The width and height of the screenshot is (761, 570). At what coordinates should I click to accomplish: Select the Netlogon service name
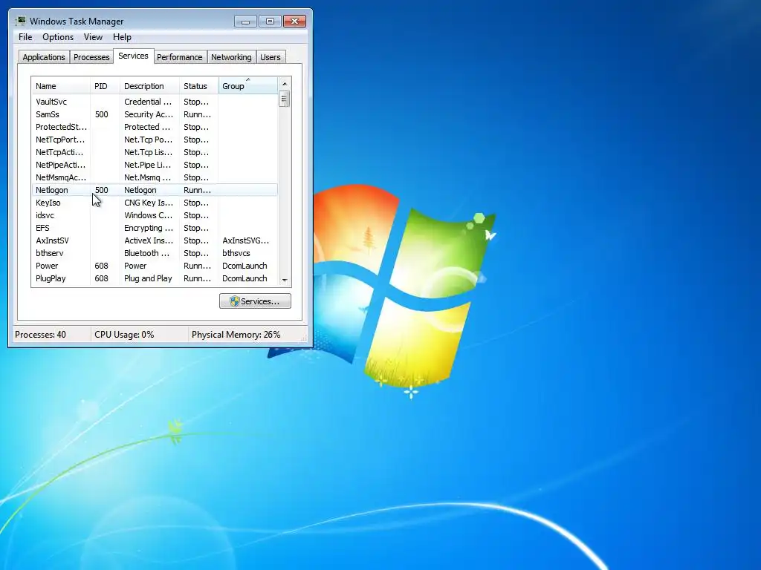click(x=51, y=190)
